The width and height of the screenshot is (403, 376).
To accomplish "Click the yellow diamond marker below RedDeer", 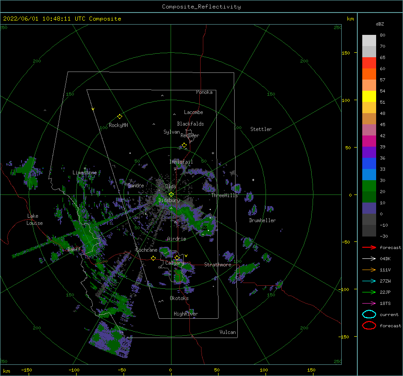I will (x=184, y=145).
